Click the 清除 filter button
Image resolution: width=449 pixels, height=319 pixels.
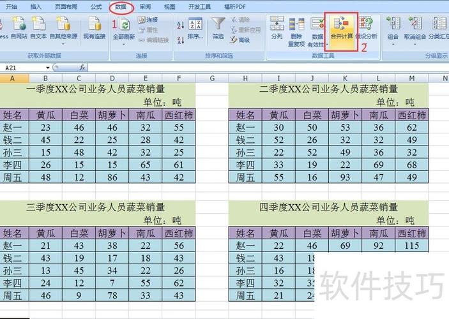tap(241, 19)
